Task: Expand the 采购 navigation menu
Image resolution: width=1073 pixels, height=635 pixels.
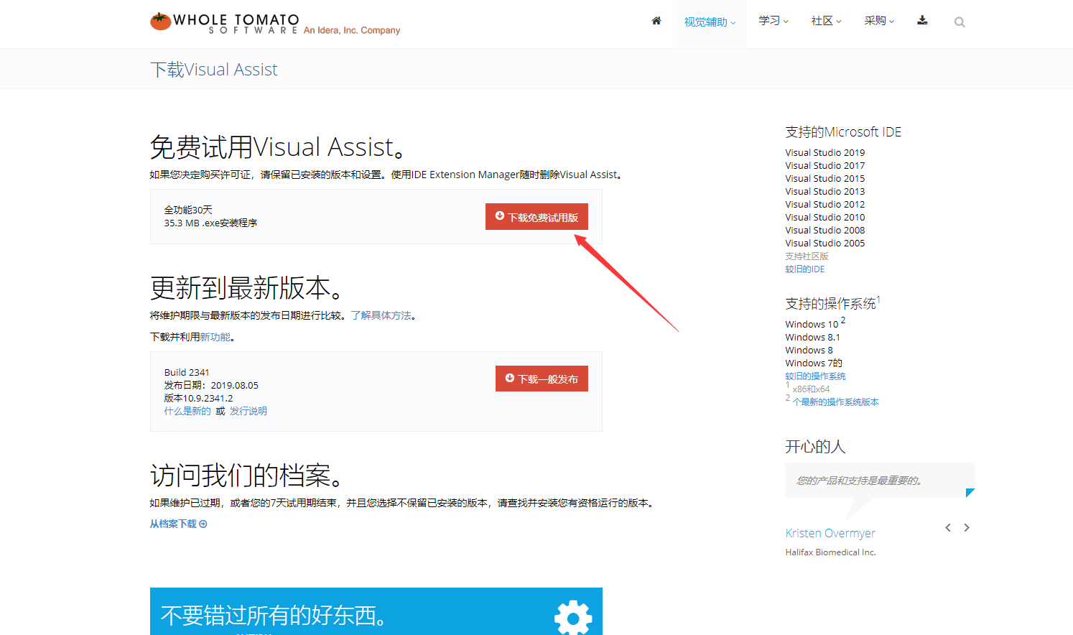Action: pos(879,21)
